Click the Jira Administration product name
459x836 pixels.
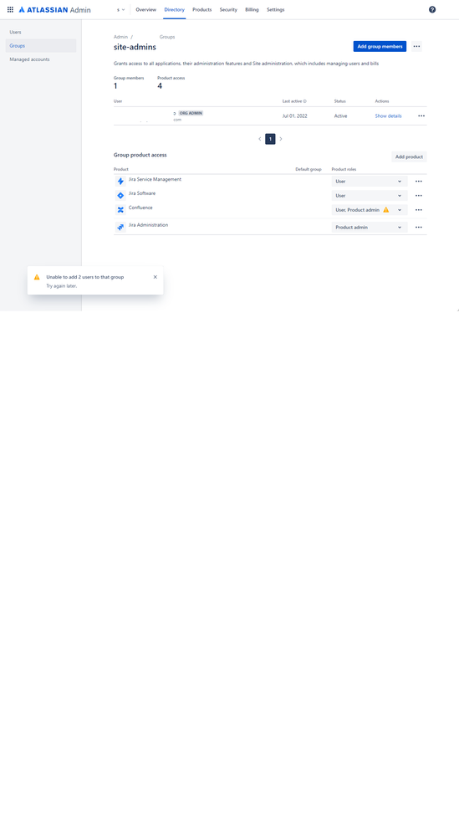[x=148, y=225]
